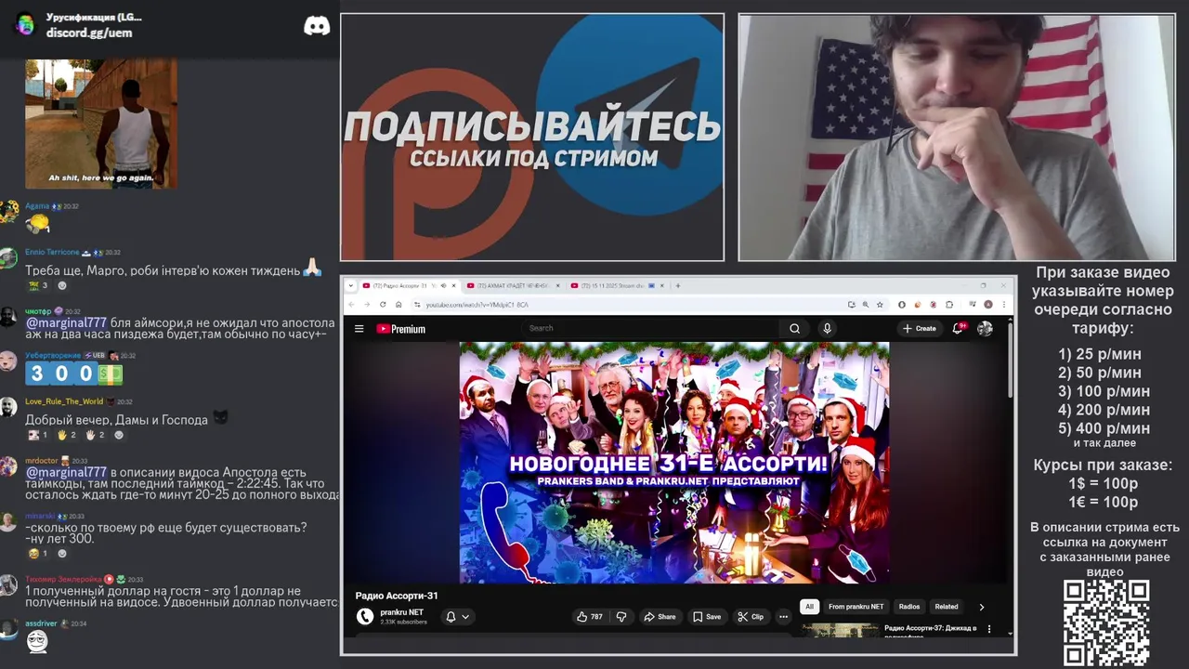
Task: Click the Discord logo icon
Action: [x=317, y=25]
